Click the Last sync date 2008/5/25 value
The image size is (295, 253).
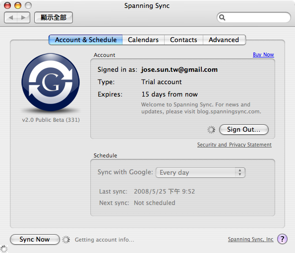pos(164,192)
